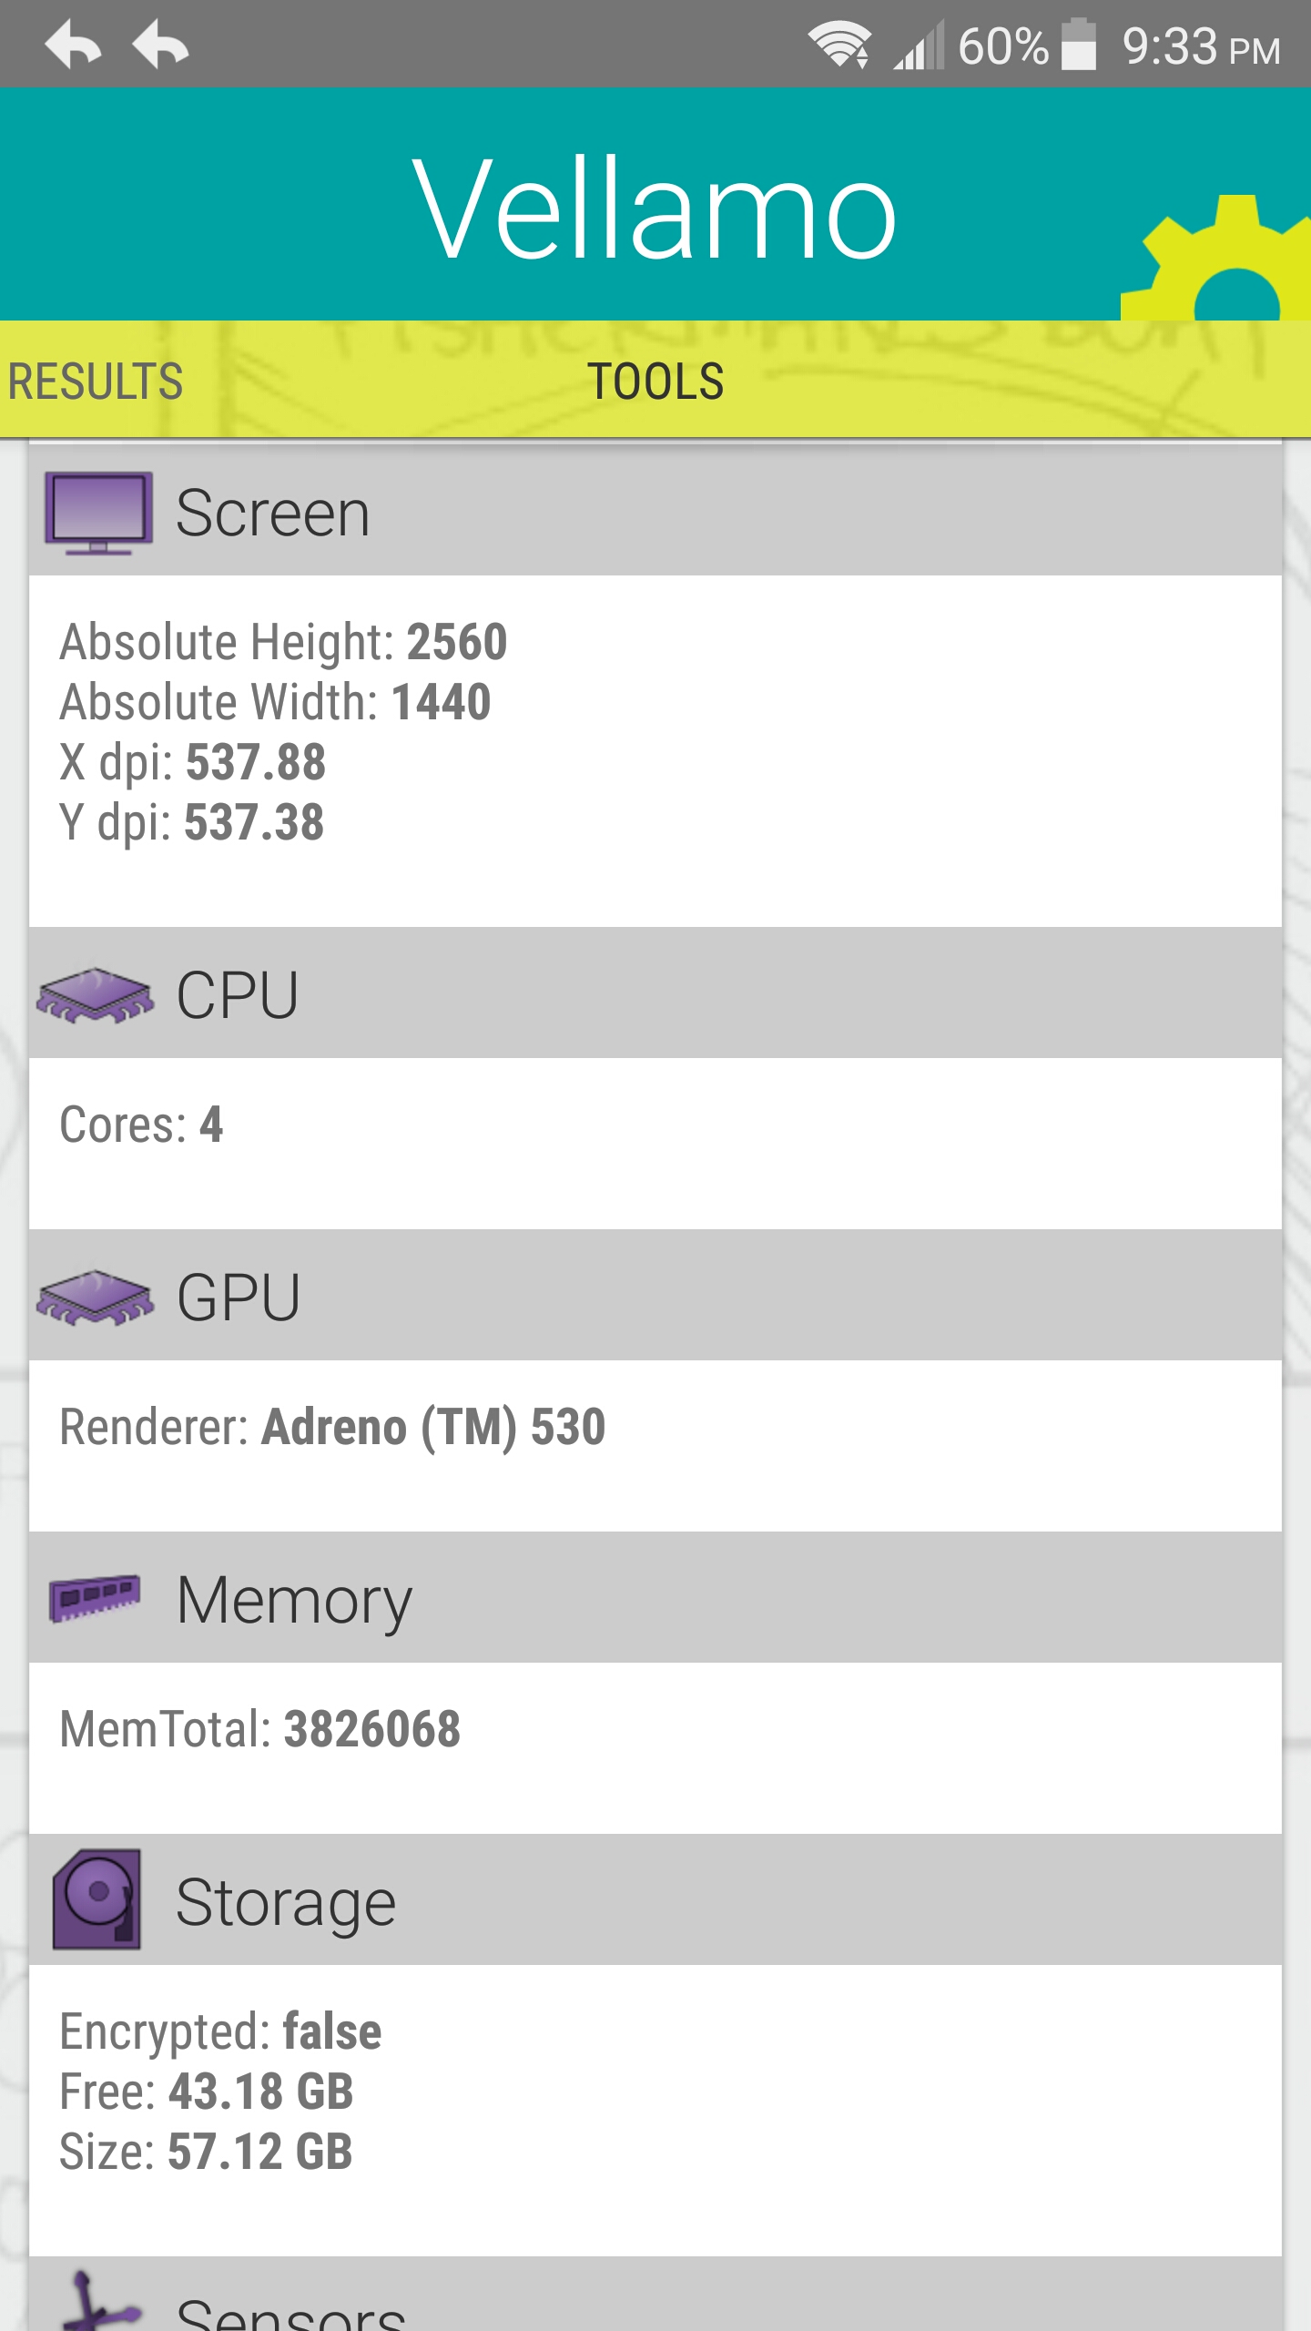Viewport: 1311px width, 2331px height.
Task: Tap the CPU section header
Action: coord(655,995)
